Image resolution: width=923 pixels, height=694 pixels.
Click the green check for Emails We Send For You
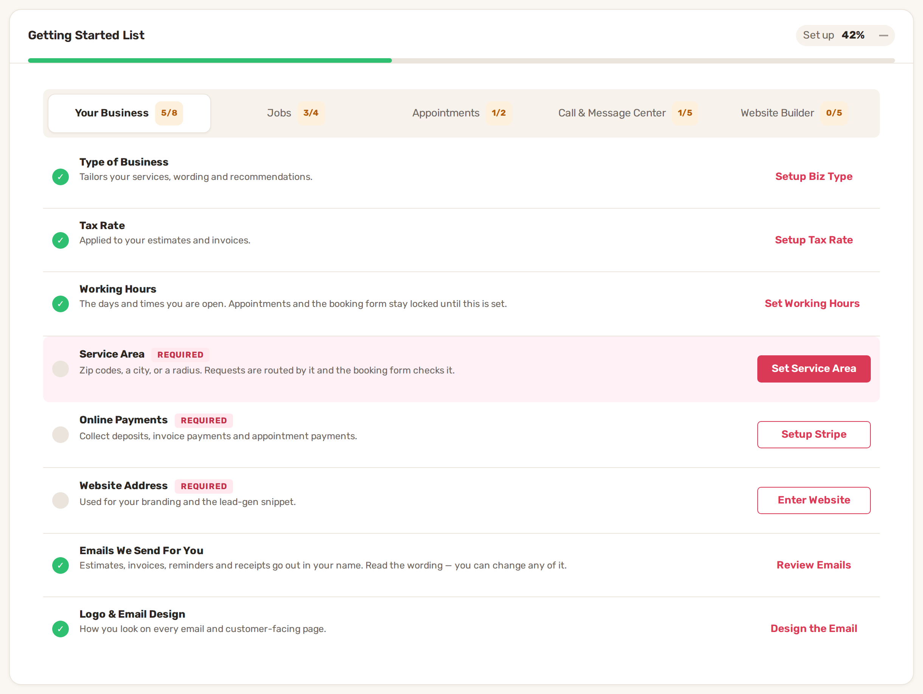[61, 565]
